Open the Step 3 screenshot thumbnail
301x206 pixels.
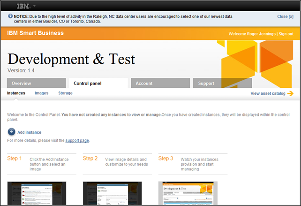point(188,193)
